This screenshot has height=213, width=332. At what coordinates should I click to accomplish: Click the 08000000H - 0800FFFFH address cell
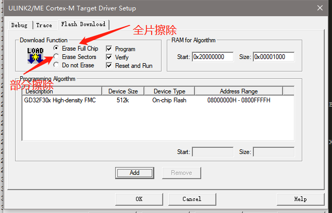[239, 100]
